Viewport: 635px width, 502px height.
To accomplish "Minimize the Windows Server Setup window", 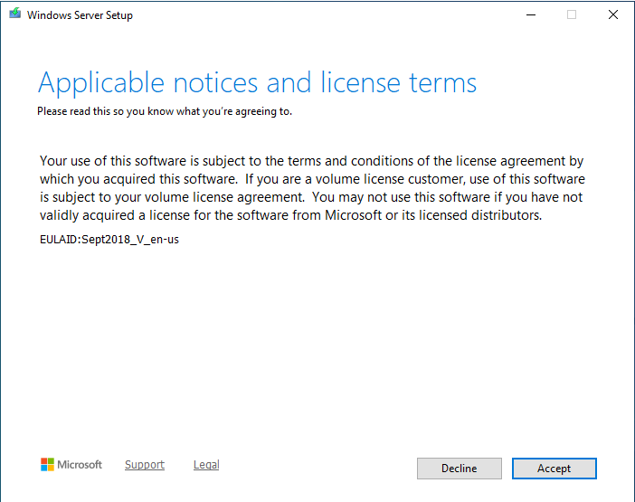I will (x=529, y=14).
